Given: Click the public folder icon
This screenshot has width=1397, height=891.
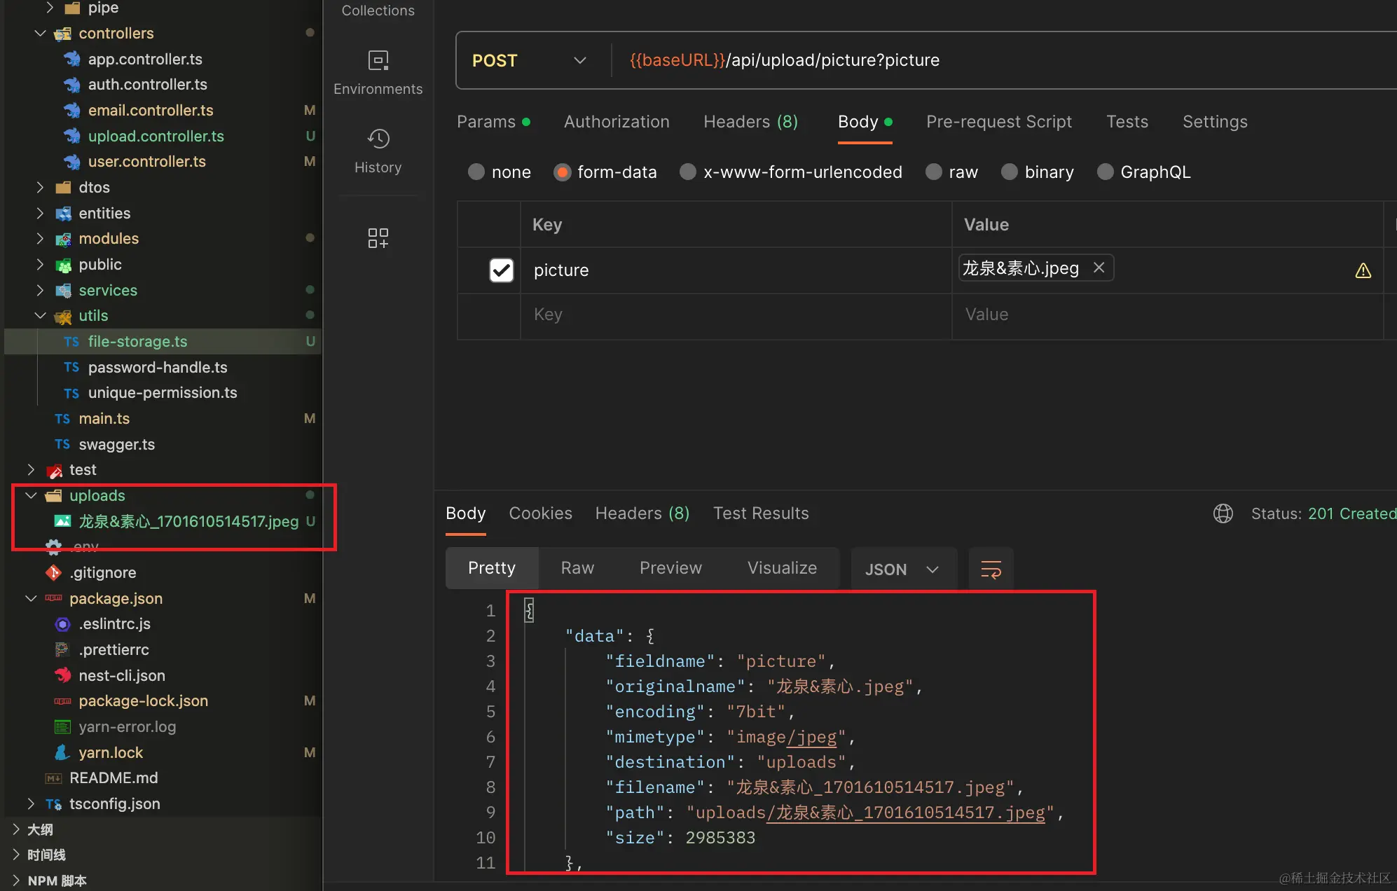Looking at the screenshot, I should tap(63, 265).
